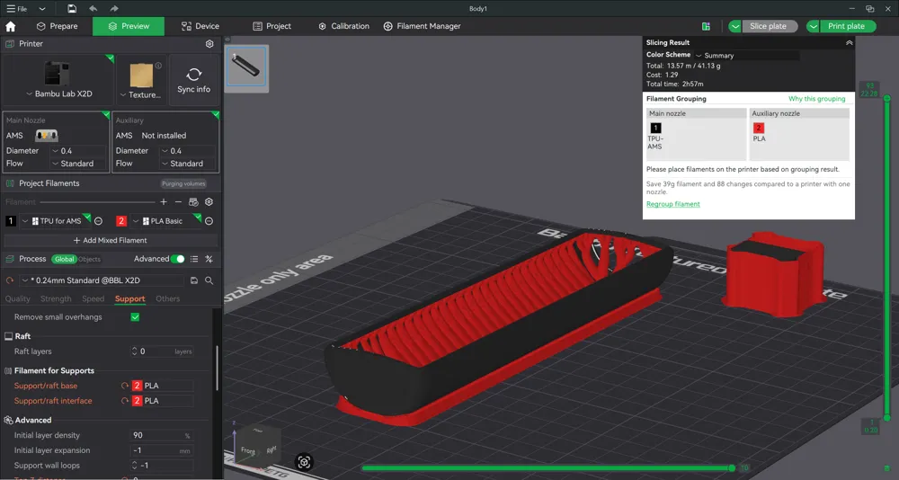
Task: Toggle Remove small overhangs checkbox
Action: pyautogui.click(x=135, y=317)
